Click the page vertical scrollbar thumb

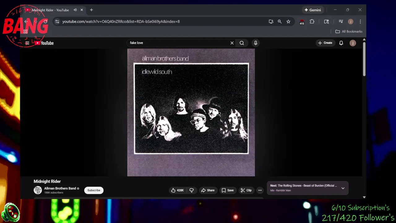[364, 59]
